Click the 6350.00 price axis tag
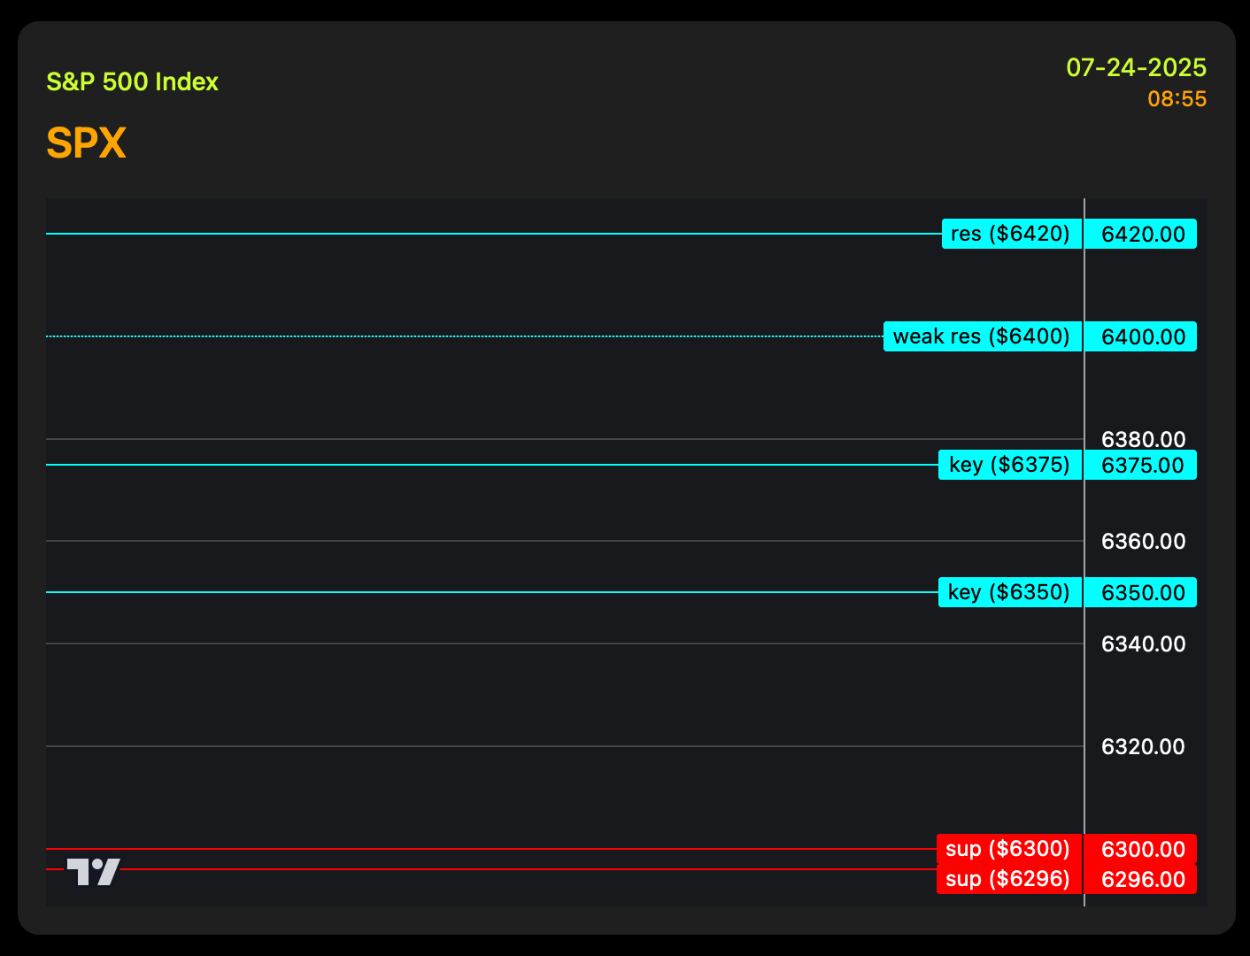Viewport: 1250px width, 956px height. [1141, 592]
